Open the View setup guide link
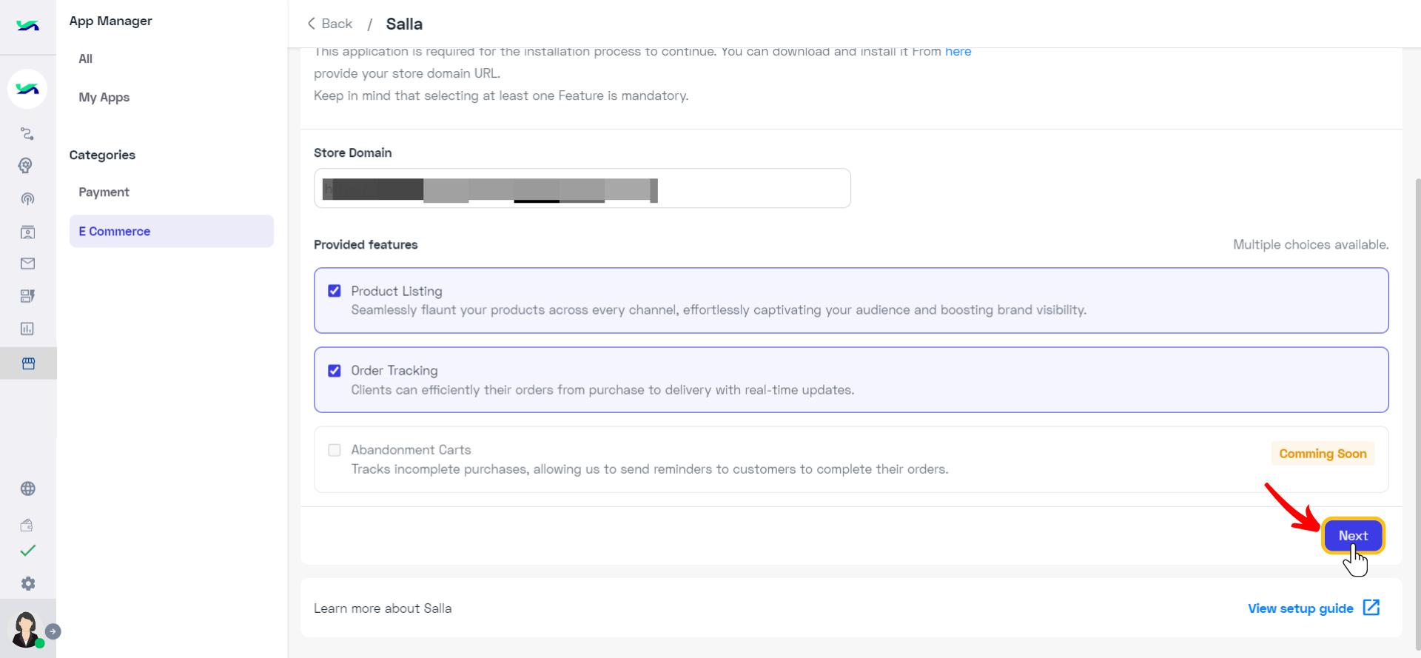This screenshot has height=658, width=1421. 1300,608
